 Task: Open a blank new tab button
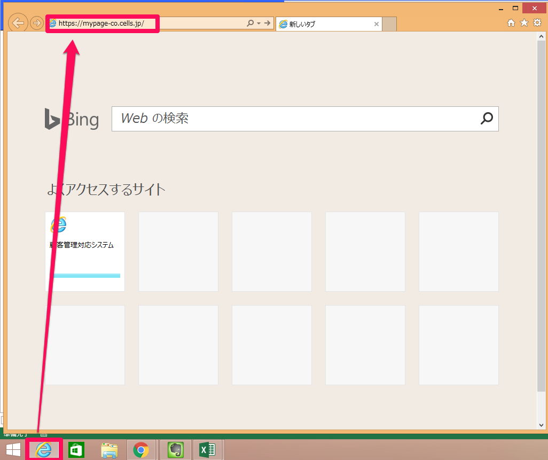(x=389, y=24)
